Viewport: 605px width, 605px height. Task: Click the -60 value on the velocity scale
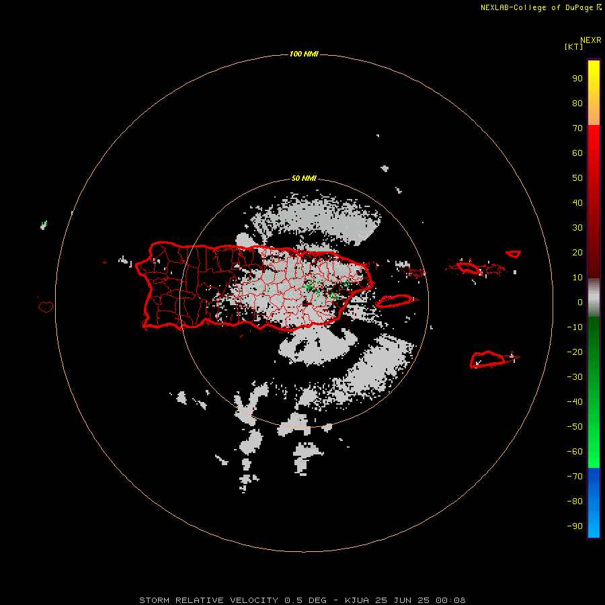point(575,452)
